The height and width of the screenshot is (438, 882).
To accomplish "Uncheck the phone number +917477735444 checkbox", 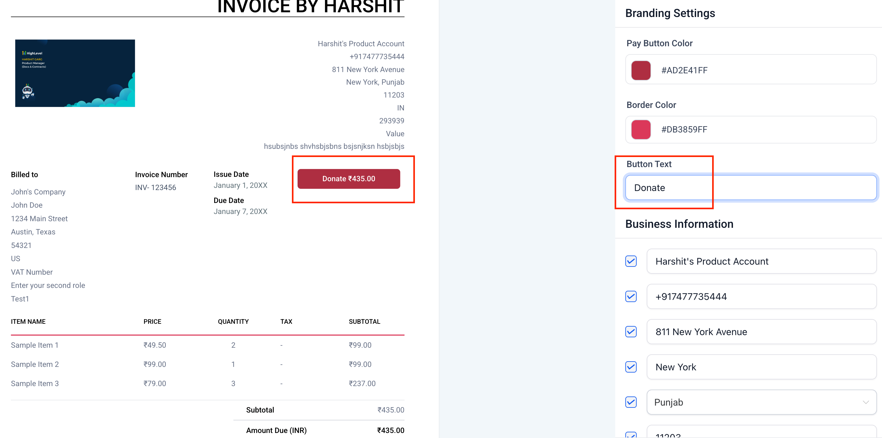I will point(631,297).
